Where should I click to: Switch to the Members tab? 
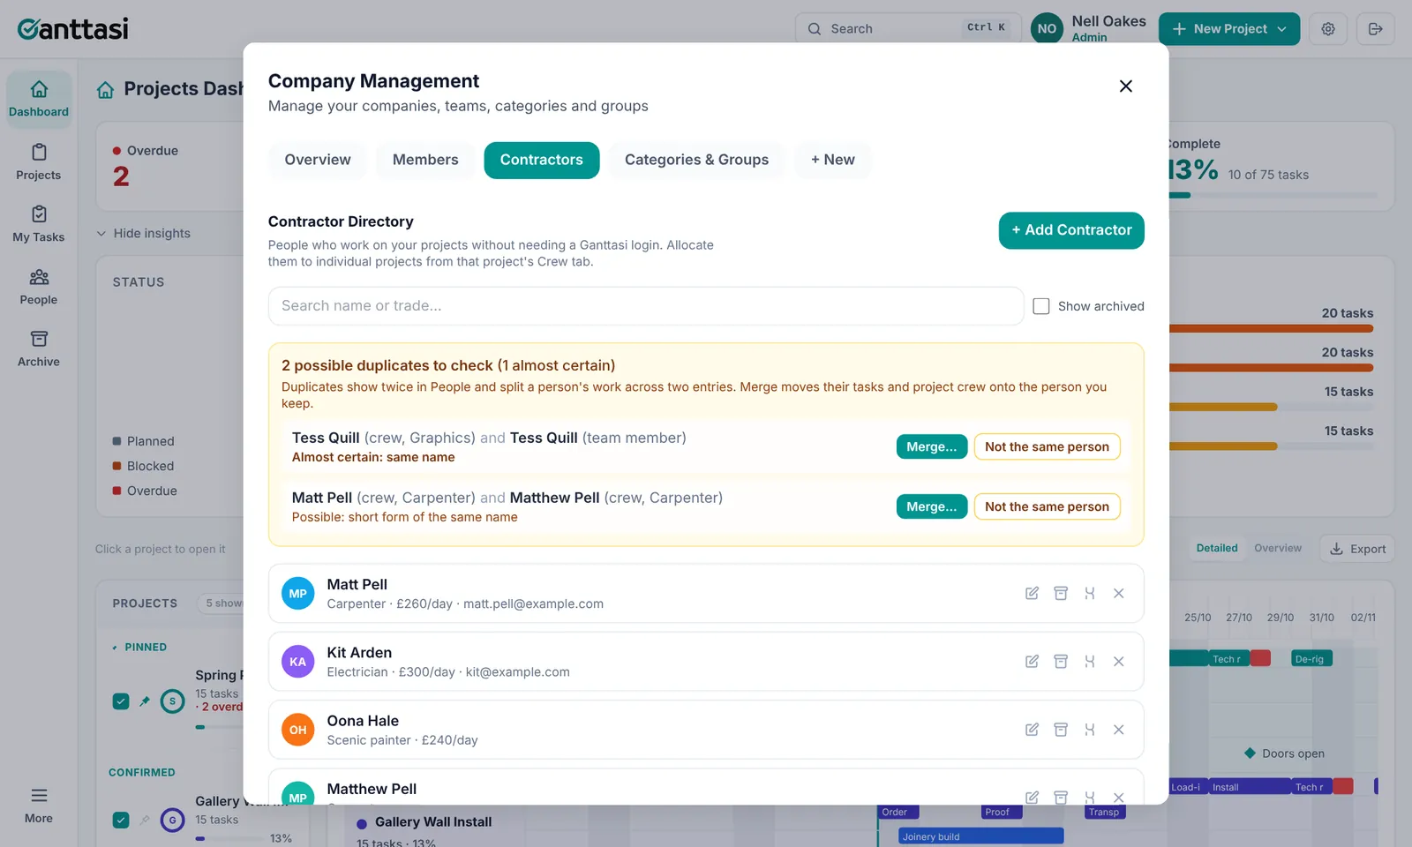click(425, 160)
